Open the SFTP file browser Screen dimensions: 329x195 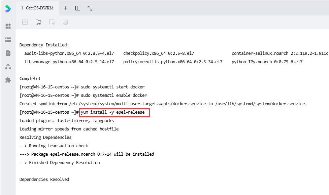[38, 22]
